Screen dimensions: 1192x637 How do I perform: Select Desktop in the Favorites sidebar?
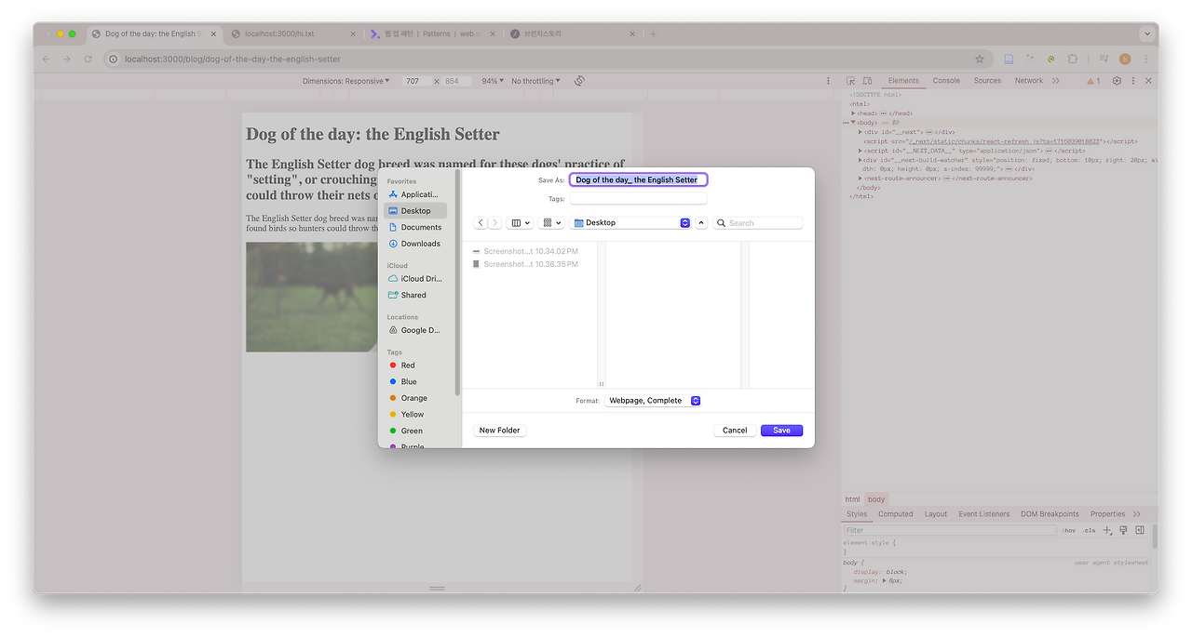(415, 211)
